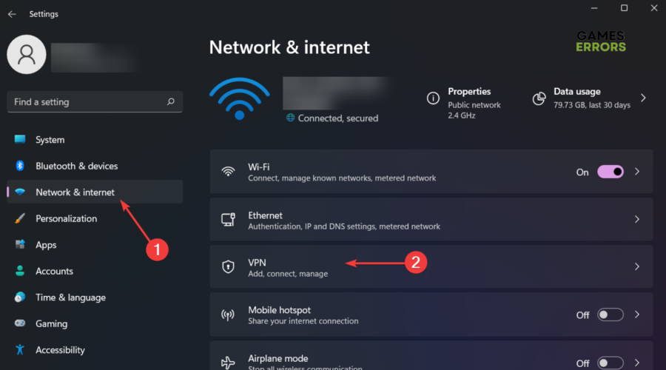Click the user profile avatar
The height and width of the screenshot is (370, 666).
point(27,55)
